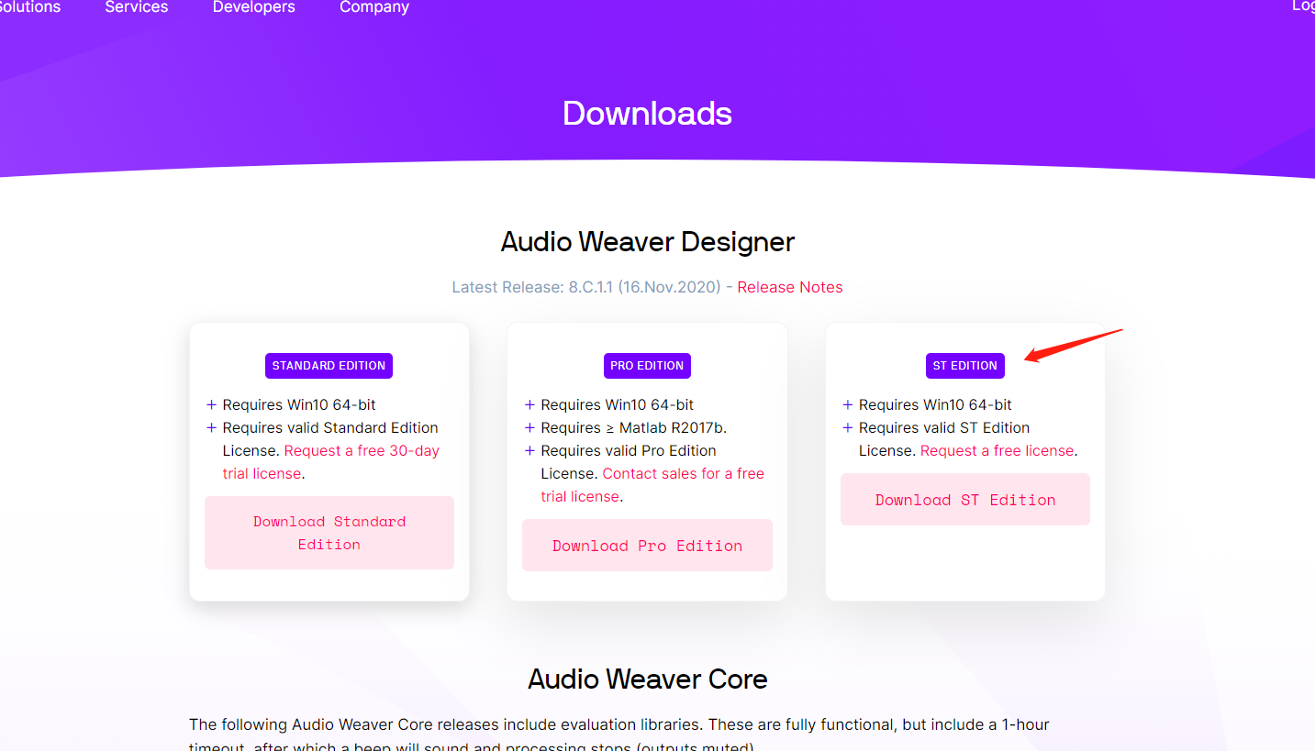Screen dimensions: 1315x751
Task: Click the partially visible Login link
Action: [1303, 6]
